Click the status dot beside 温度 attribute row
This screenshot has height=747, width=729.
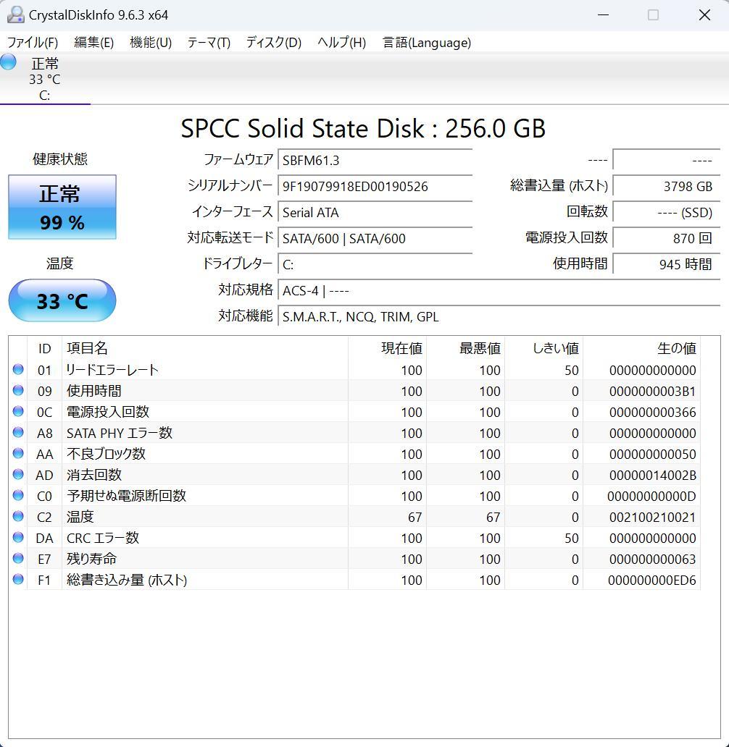click(x=17, y=517)
